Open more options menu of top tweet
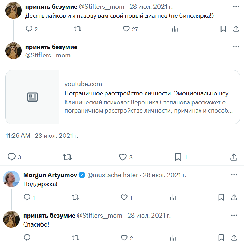This screenshot has height=249, width=244. (x=236, y=7)
